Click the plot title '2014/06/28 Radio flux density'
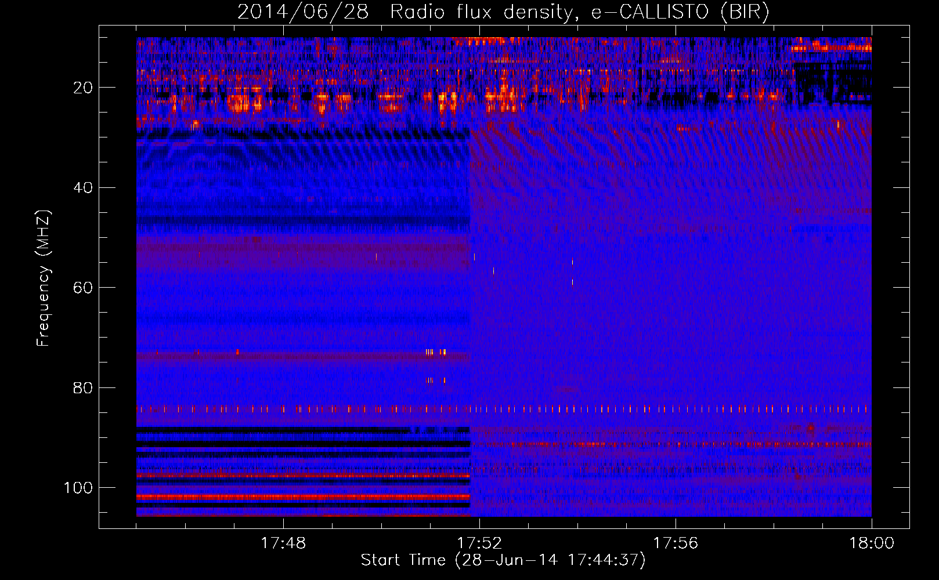Screen dimensions: 939x580 click(503, 12)
